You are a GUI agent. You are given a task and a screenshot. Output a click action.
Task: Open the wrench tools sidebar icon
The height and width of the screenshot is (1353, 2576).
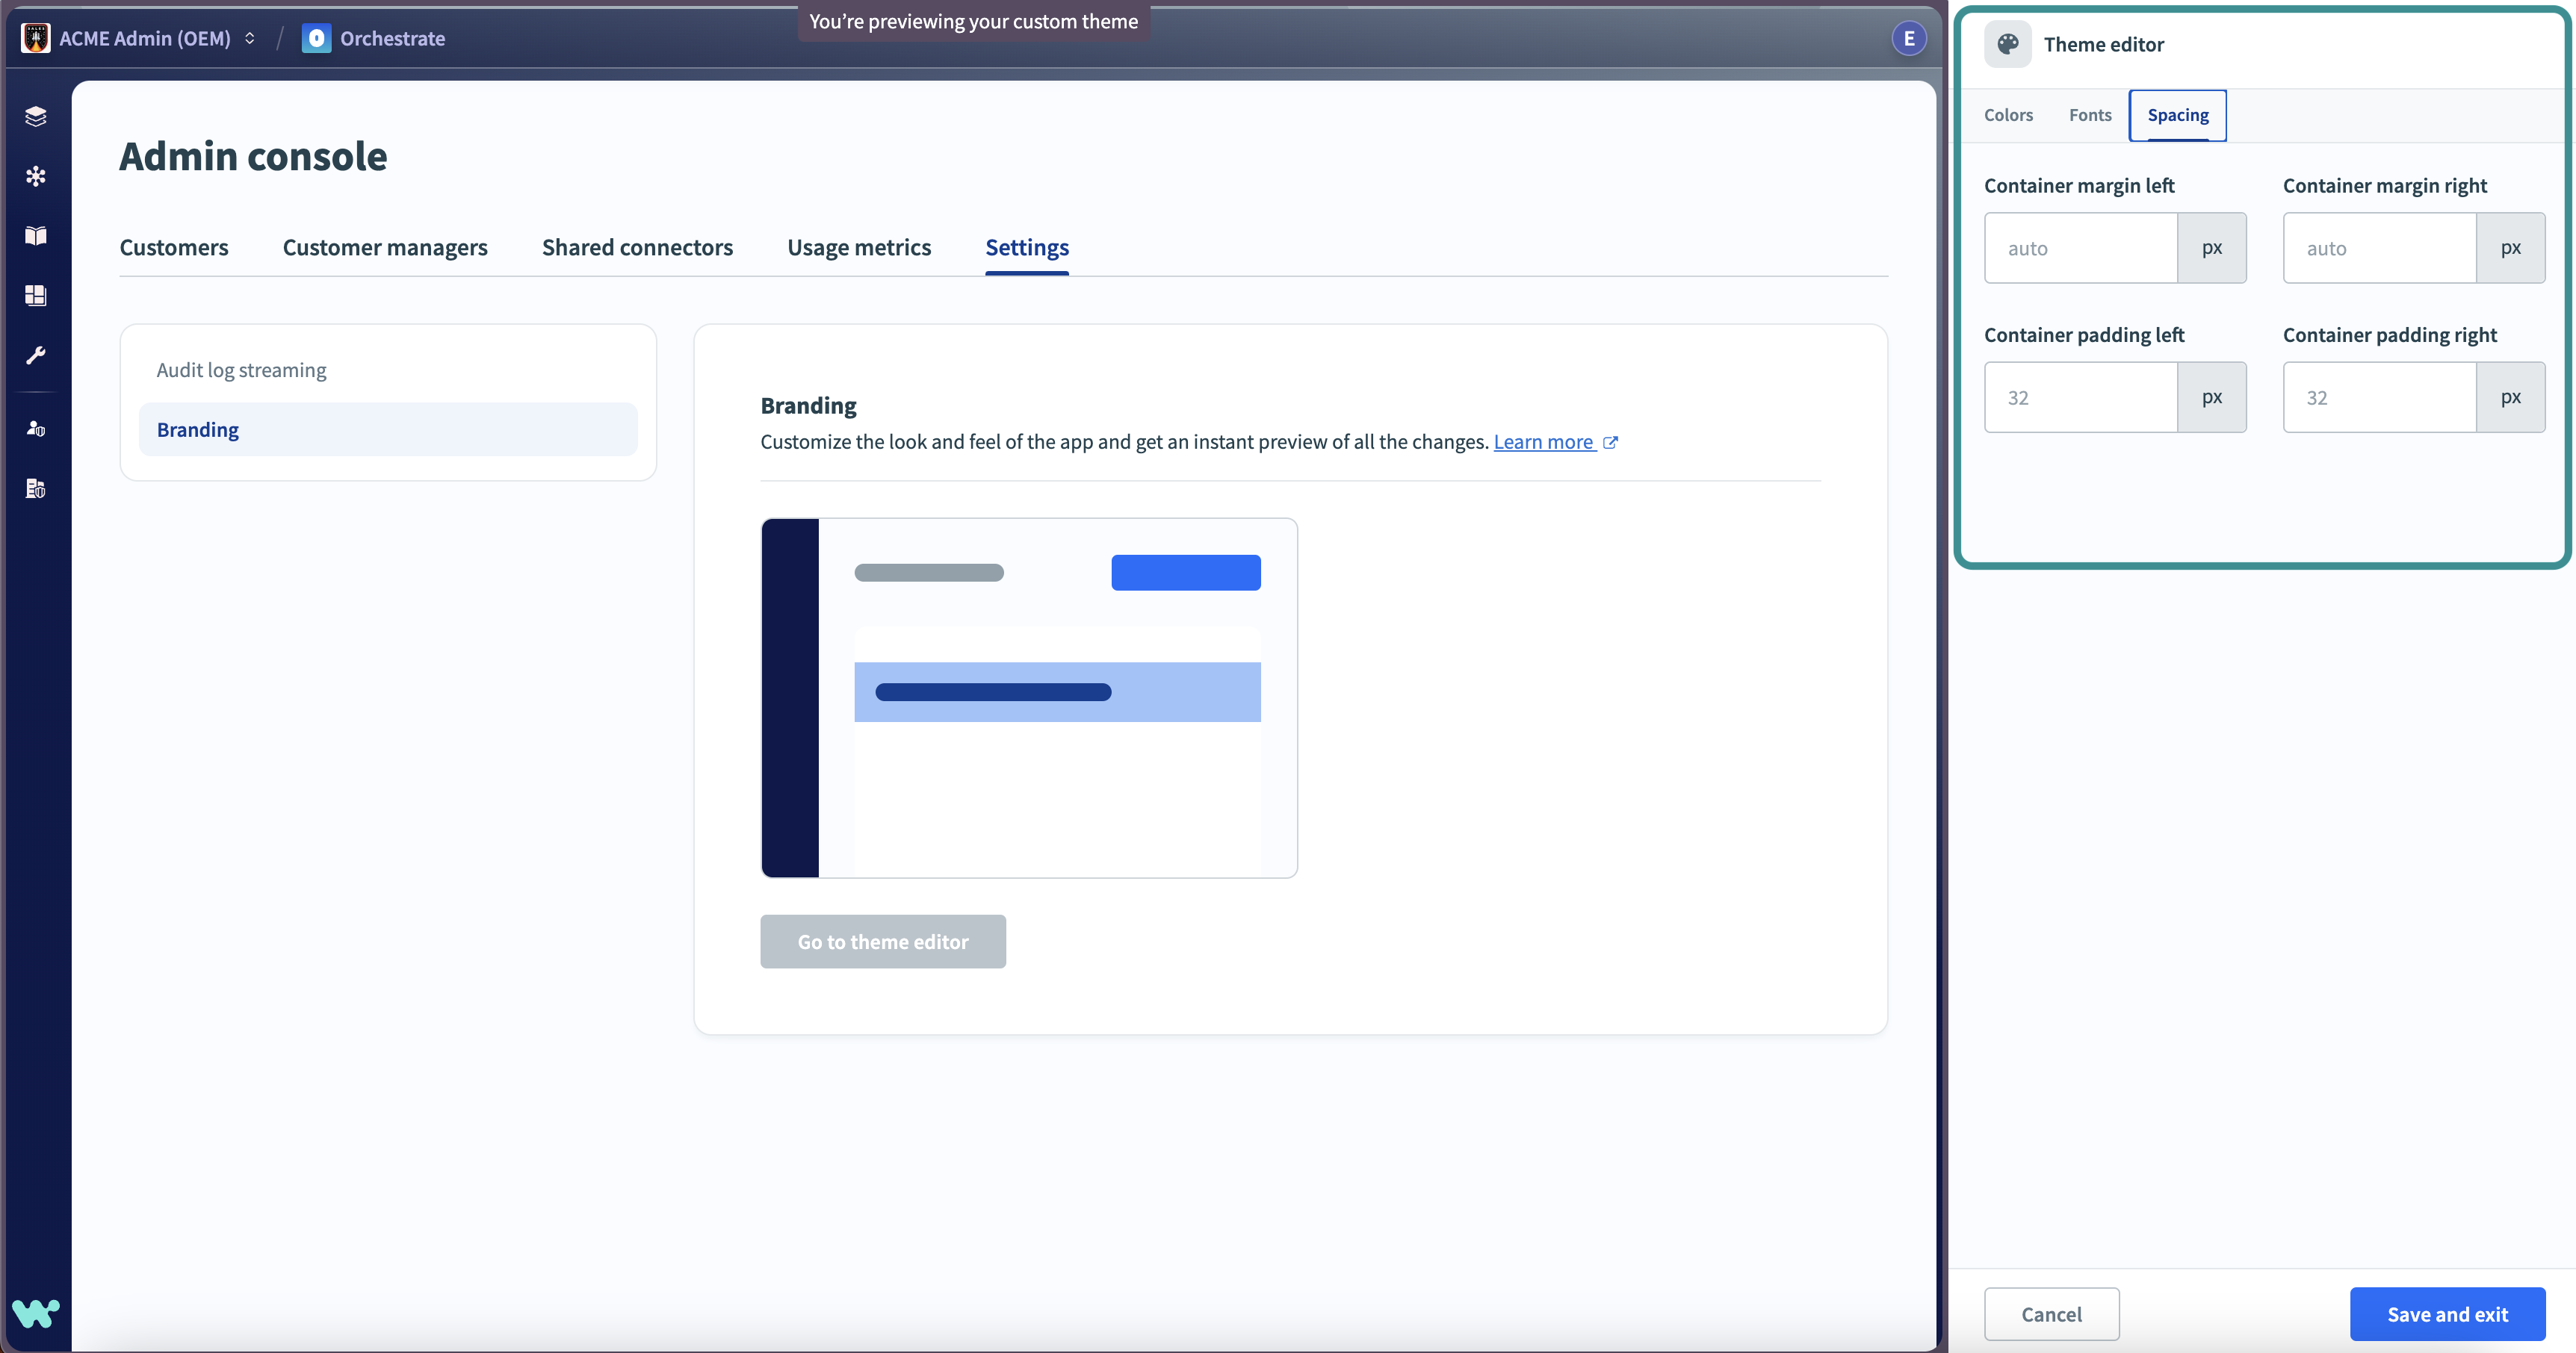coord(36,355)
